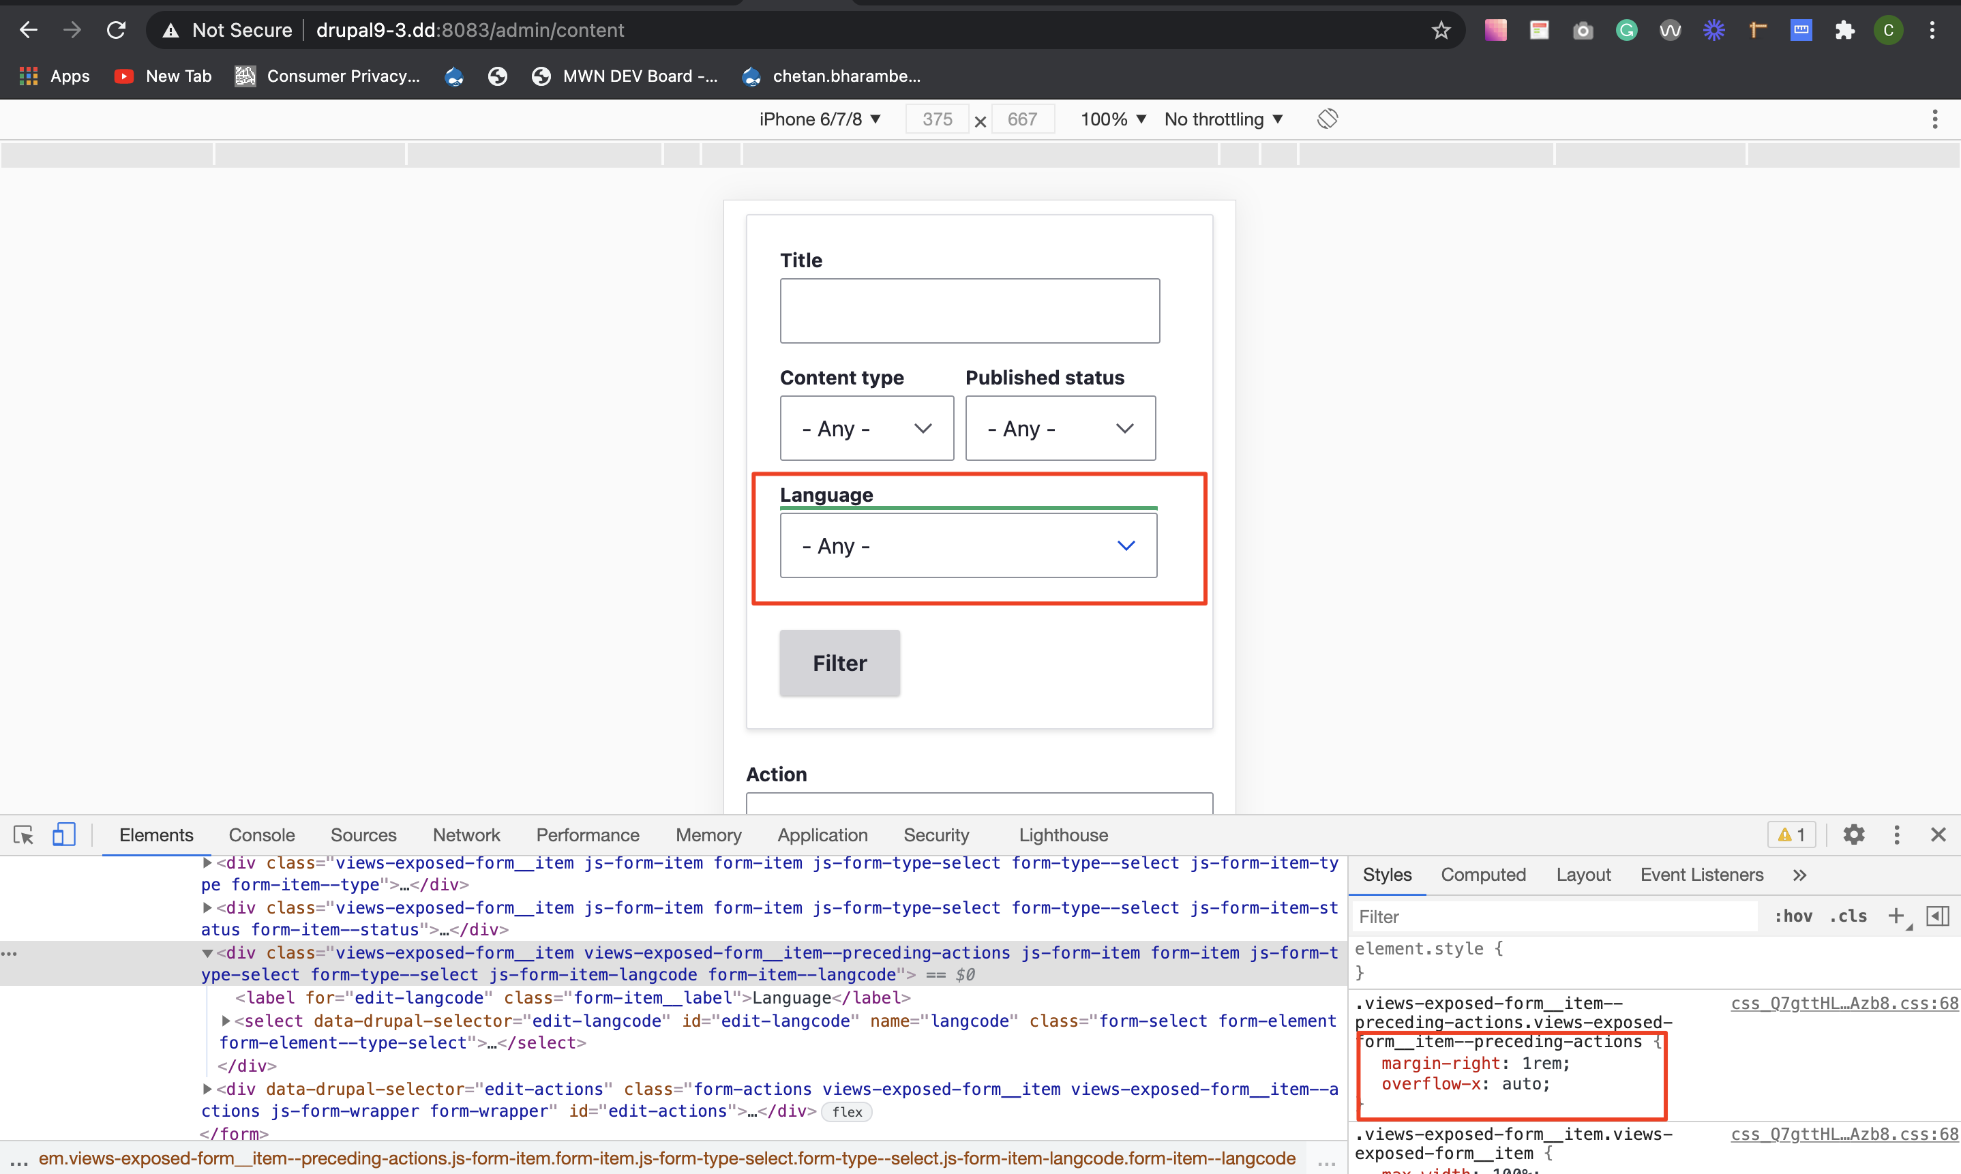The image size is (1961, 1174).
Task: Open the iPhone 6/7/8 device dropdown
Action: [x=820, y=119]
